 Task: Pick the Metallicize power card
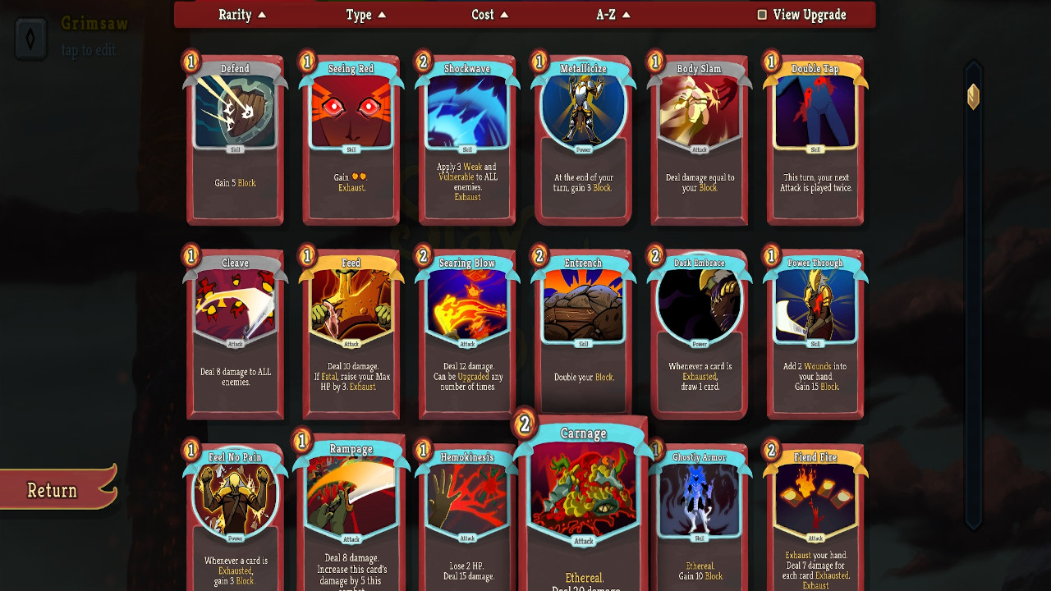pyautogui.click(x=583, y=138)
